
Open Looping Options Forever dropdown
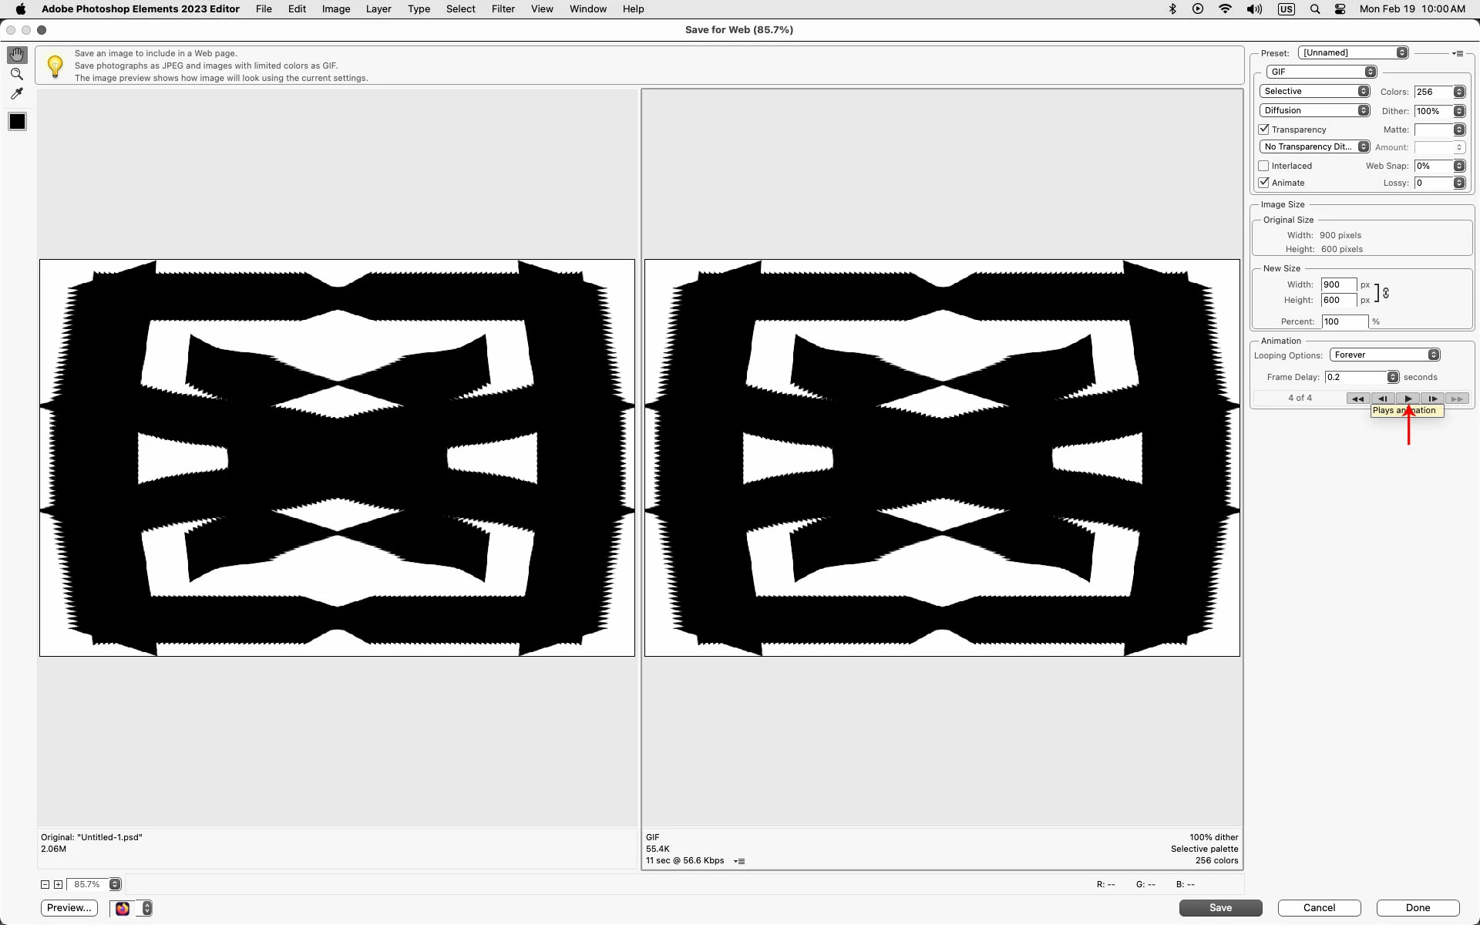(1384, 355)
